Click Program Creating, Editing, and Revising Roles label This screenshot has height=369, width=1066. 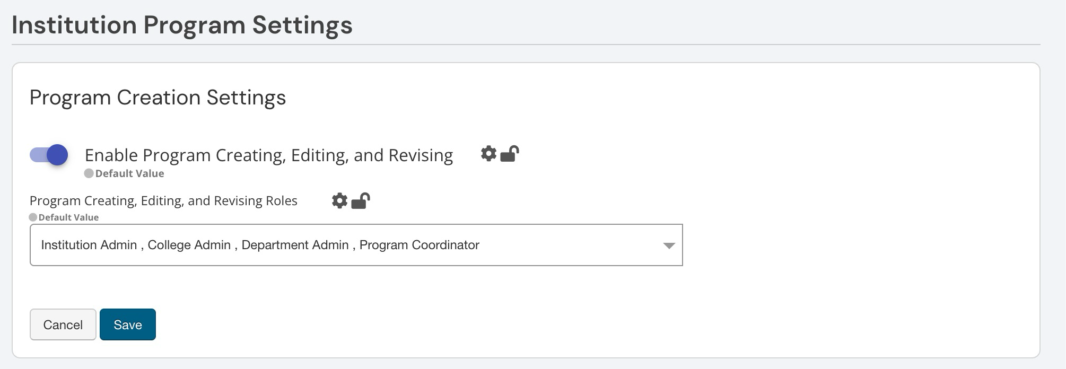[x=163, y=201]
